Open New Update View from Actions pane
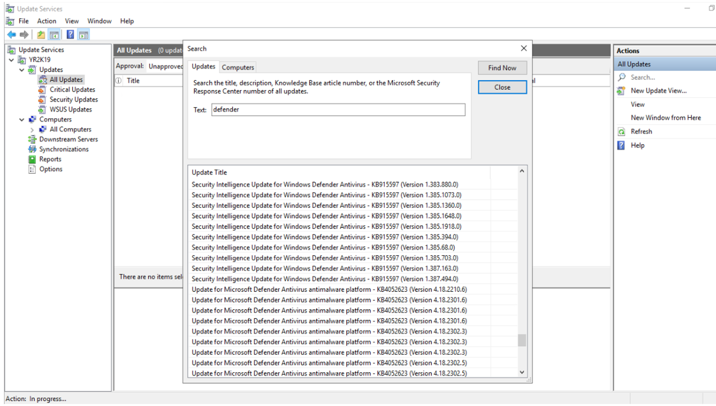Image resolution: width=716 pixels, height=406 pixels. 658,91
